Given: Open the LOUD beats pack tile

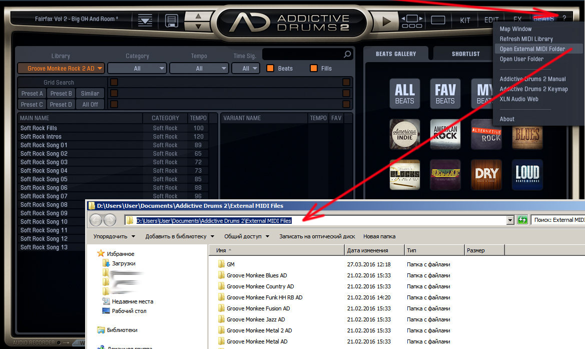Looking at the screenshot, I should 527,175.
